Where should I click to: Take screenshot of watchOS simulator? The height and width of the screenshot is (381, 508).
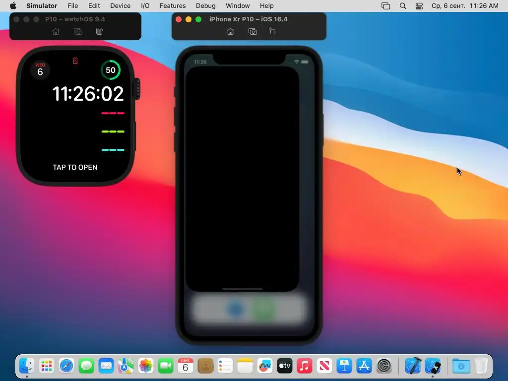(x=78, y=31)
